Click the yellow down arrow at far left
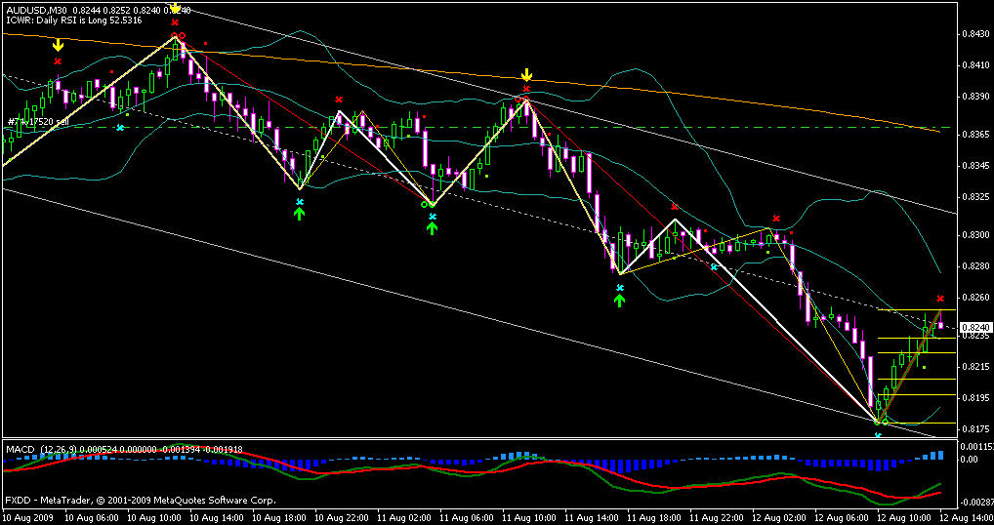 point(58,45)
